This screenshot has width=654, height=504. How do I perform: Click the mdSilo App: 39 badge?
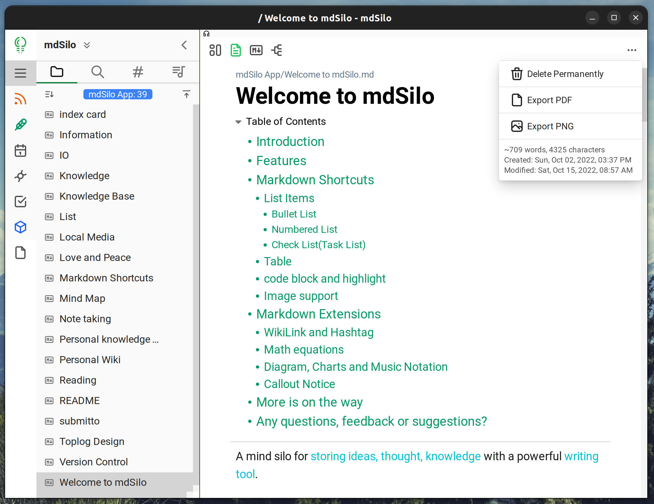click(118, 94)
